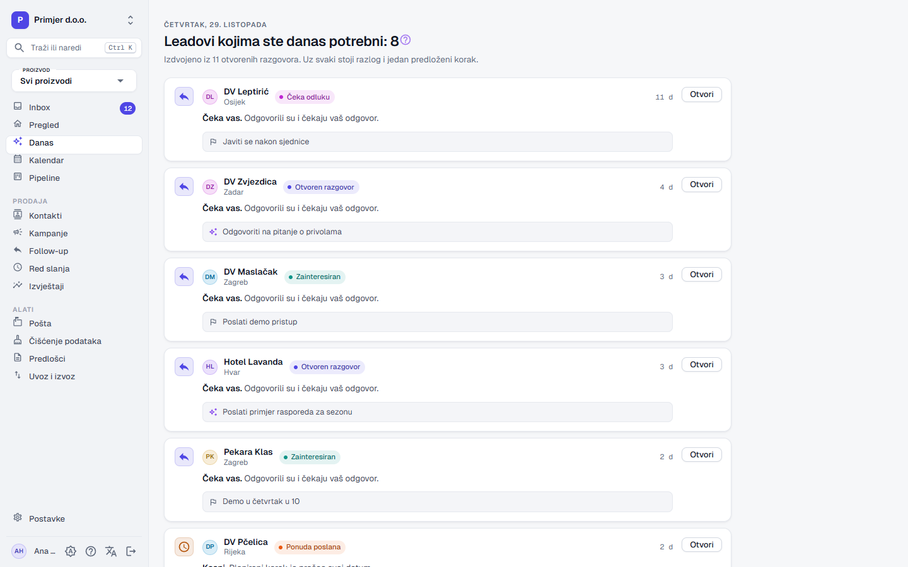This screenshot has height=567, width=908.
Task: Click the search field Traži ili naredi
Action: click(x=74, y=48)
